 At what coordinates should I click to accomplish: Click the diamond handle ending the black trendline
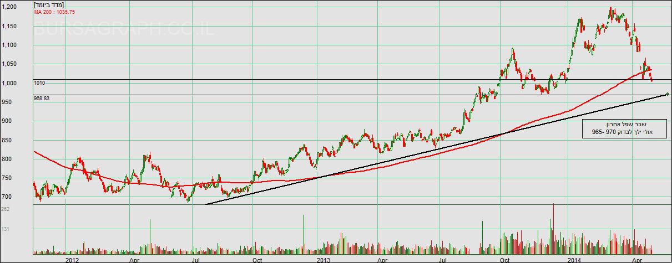[x=667, y=94]
